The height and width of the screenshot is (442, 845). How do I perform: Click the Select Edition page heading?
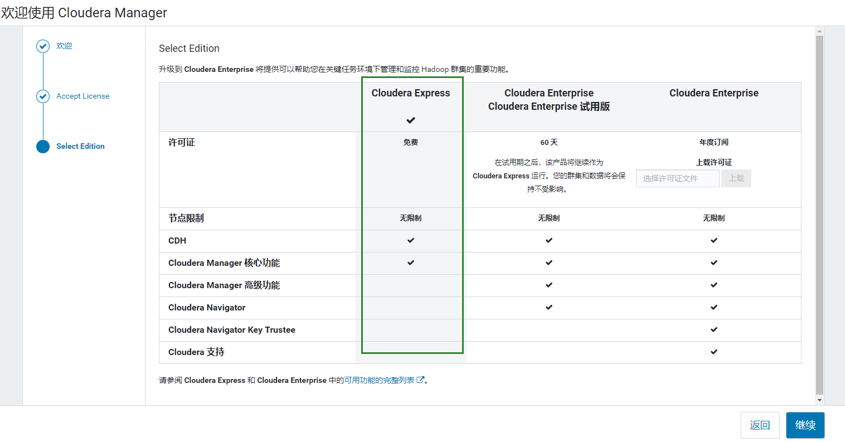click(189, 48)
